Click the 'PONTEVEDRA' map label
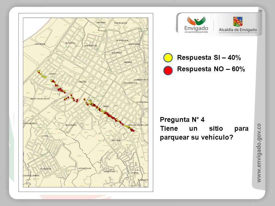Screen dimensions: 275x206 click(121, 23)
